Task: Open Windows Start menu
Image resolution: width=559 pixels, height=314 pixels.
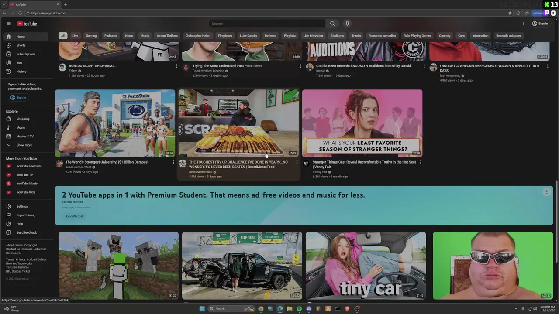Action: [x=202, y=309]
